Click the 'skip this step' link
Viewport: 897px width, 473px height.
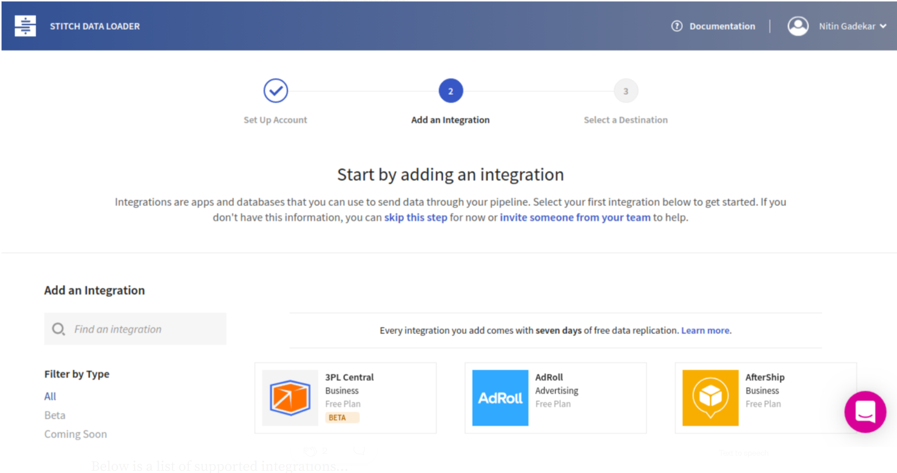pos(416,217)
